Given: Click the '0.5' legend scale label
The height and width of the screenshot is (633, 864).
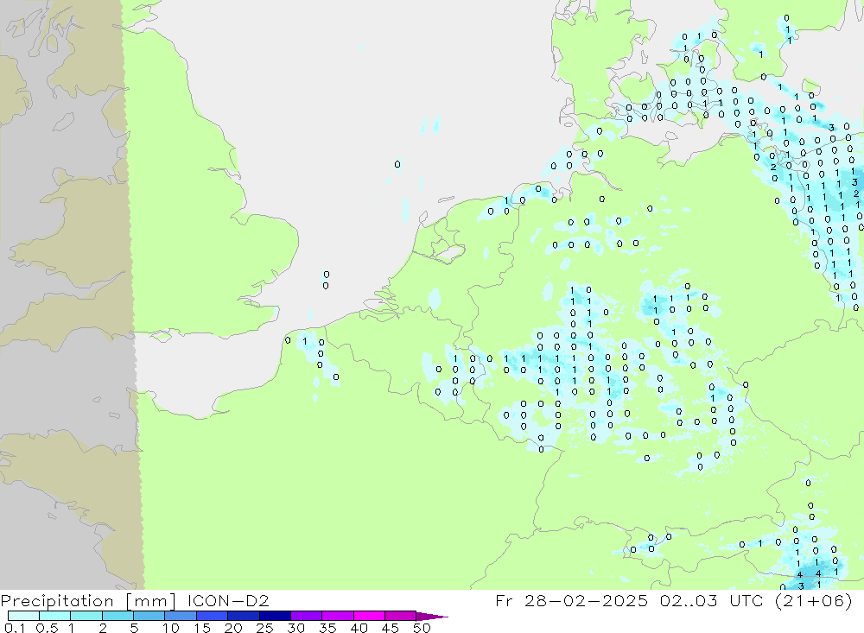Looking at the screenshot, I should pyautogui.click(x=47, y=628).
